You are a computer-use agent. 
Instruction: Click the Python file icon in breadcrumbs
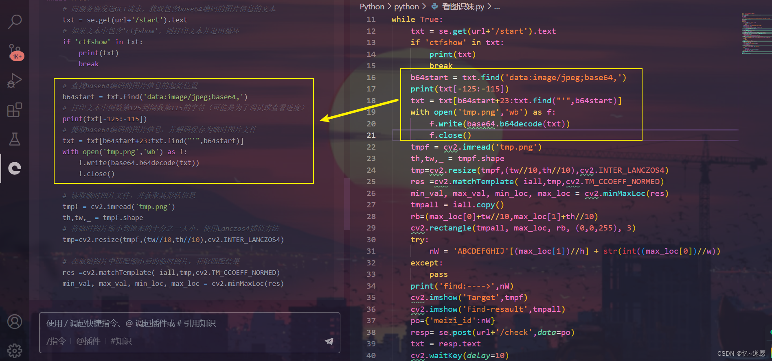(435, 7)
